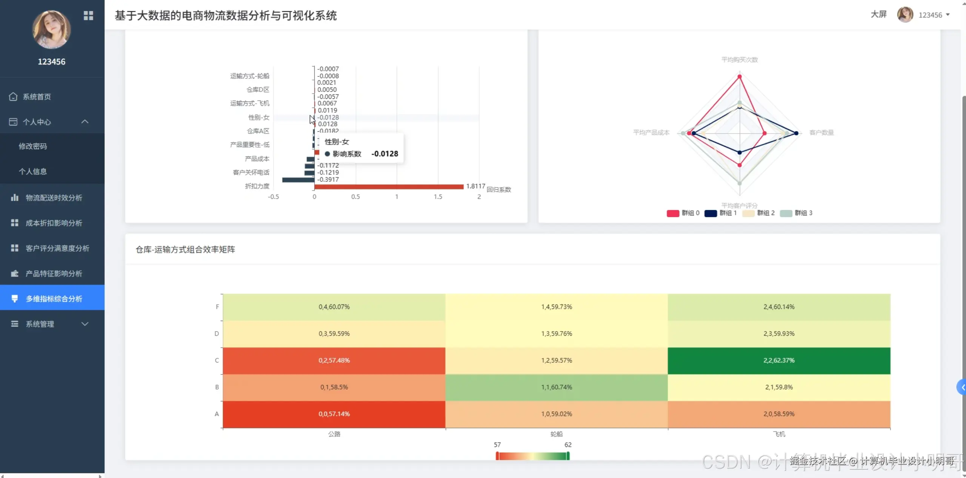This screenshot has height=478, width=966.
Task: Click the 个人中心 card icon
Action: pyautogui.click(x=13, y=122)
